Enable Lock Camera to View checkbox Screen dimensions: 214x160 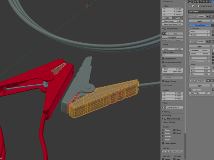(163, 62)
